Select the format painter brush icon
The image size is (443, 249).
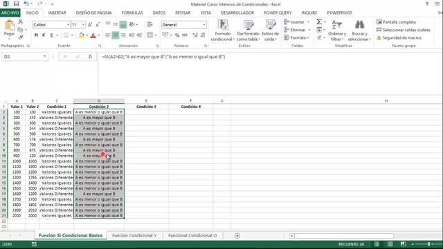pos(20,37)
